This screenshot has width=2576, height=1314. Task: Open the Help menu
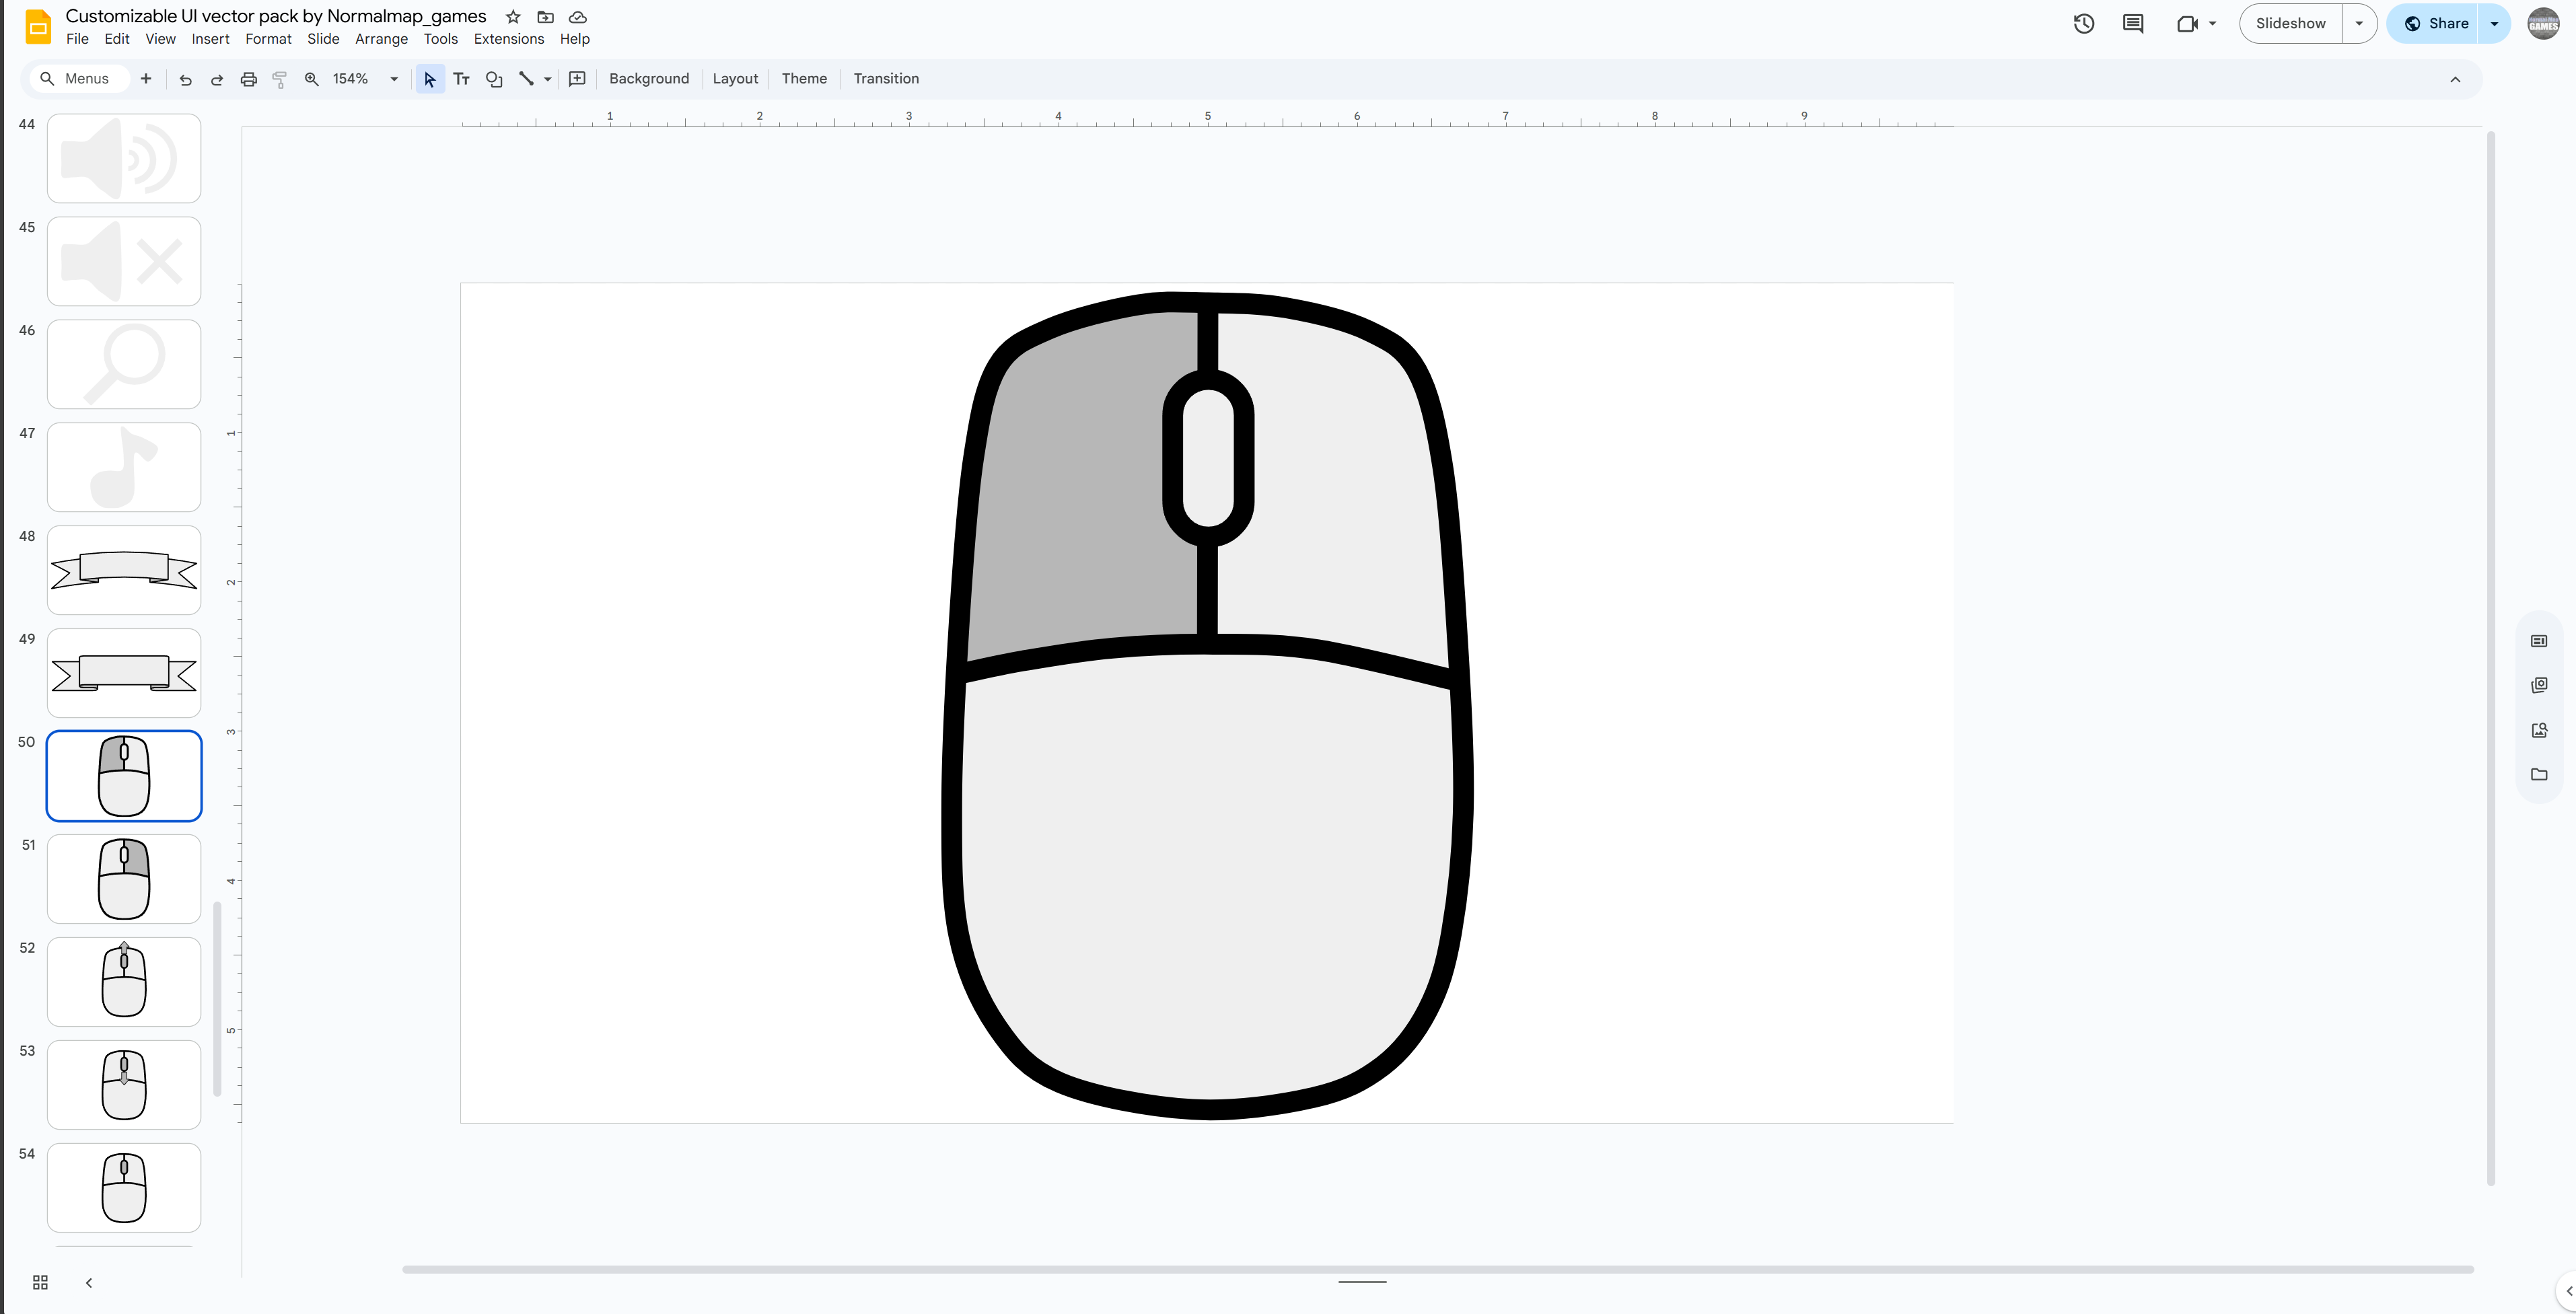point(575,39)
